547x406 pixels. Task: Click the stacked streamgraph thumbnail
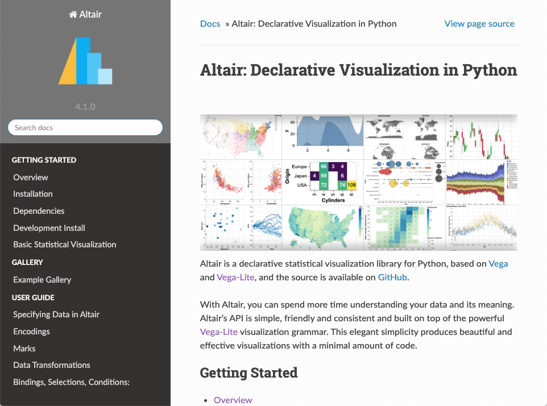click(482, 182)
